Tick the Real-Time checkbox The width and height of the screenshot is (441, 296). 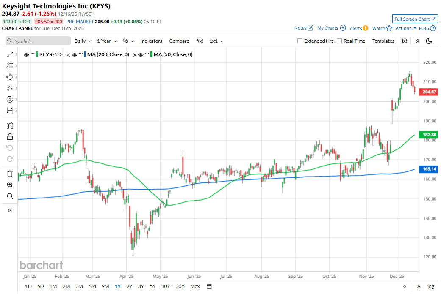(x=339, y=41)
